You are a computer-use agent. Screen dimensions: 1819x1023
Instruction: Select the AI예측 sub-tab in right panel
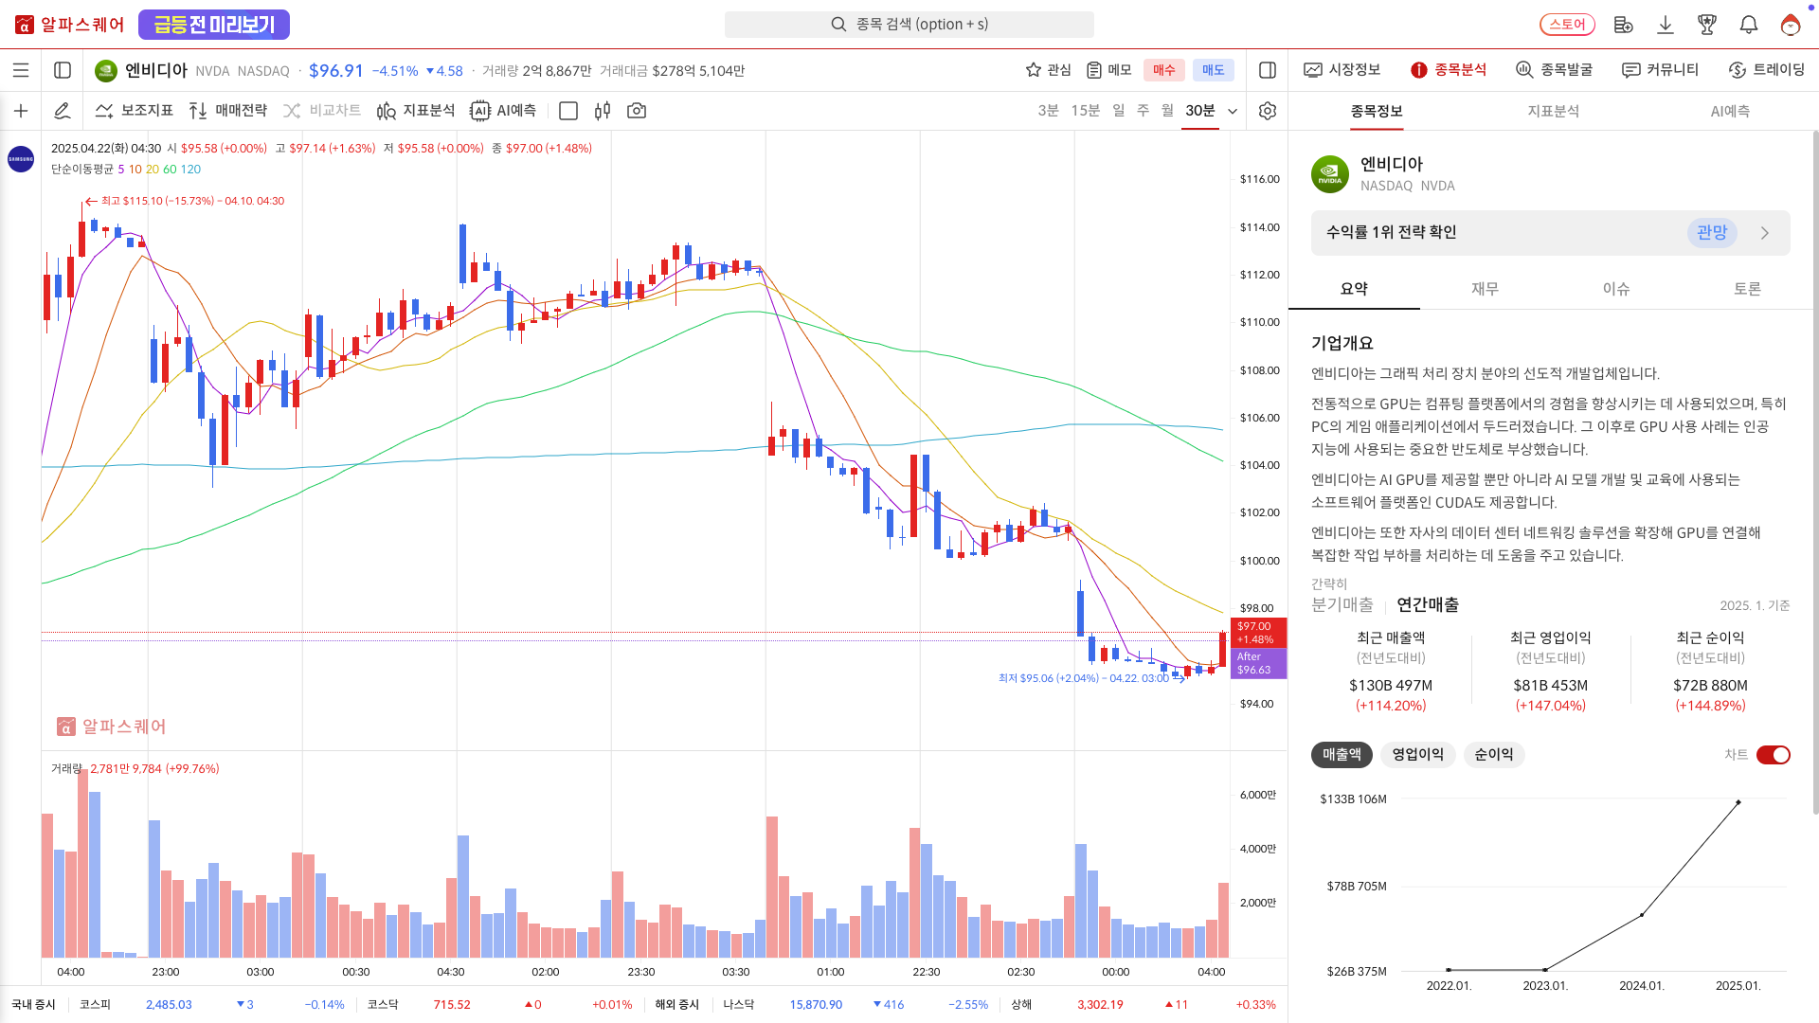(x=1730, y=112)
